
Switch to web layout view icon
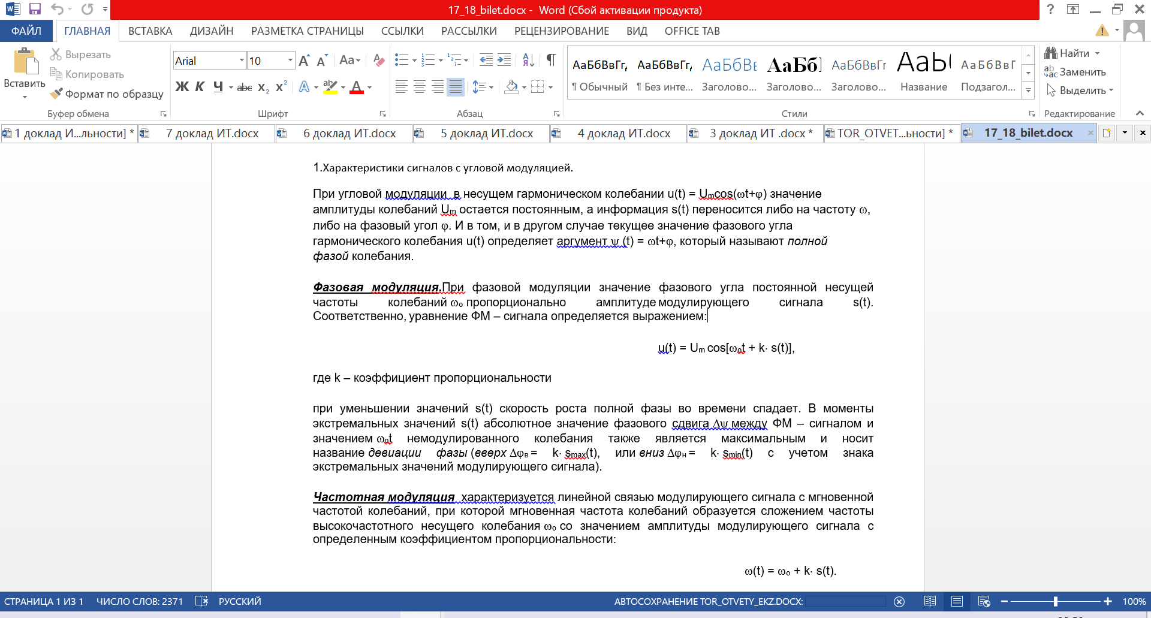point(984,601)
